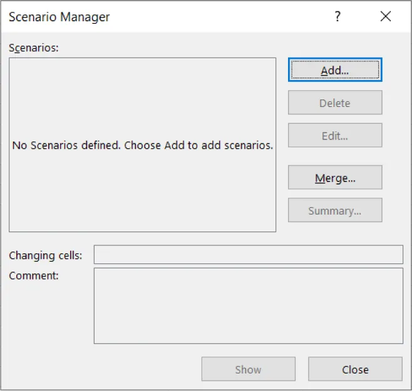412x391 pixels.
Task: Import scenarios using the Merge... button
Action: 334,178
